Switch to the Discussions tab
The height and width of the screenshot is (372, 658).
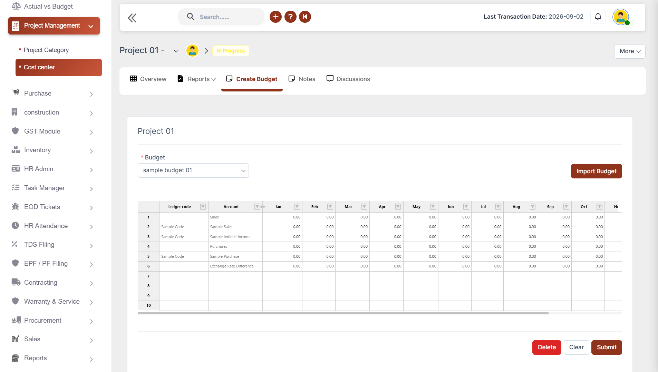point(348,79)
